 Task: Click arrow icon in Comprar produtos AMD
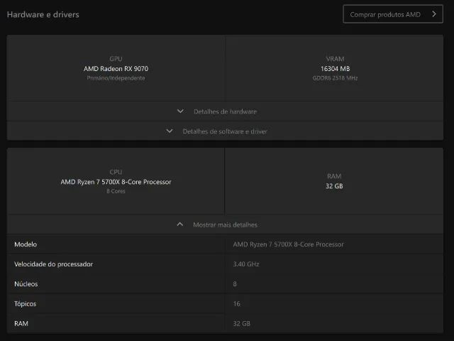click(x=433, y=14)
